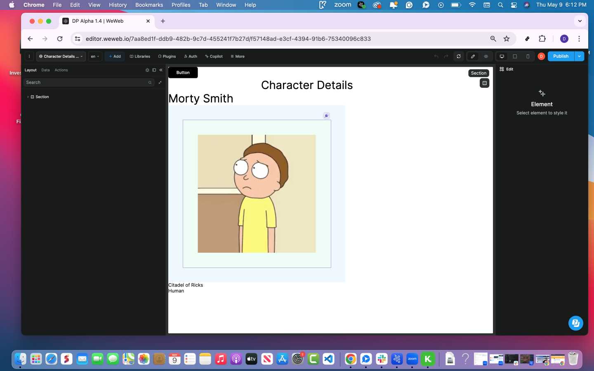Open Slack from the dock
594x371 pixels.
point(381,359)
